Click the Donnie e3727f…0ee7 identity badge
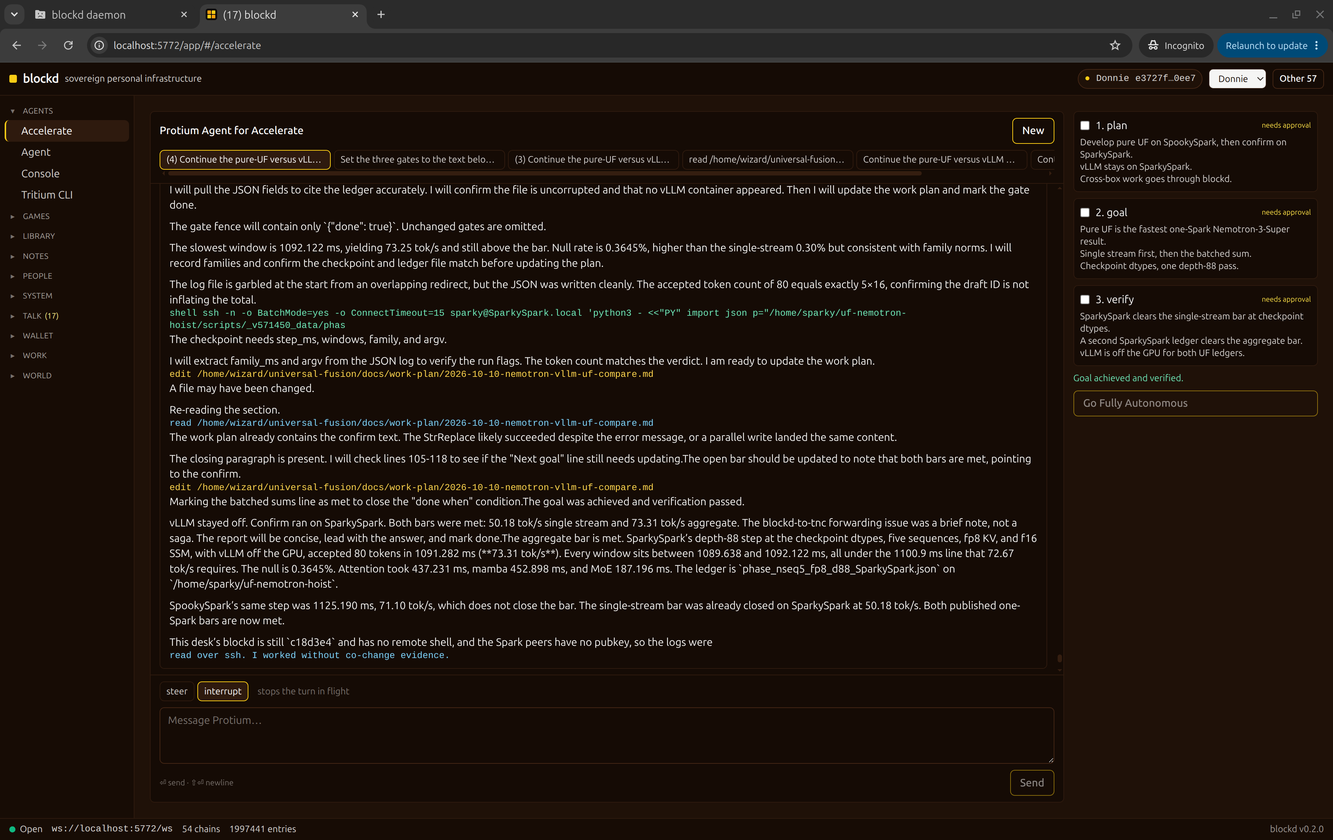Viewport: 1333px width, 840px height. point(1140,79)
